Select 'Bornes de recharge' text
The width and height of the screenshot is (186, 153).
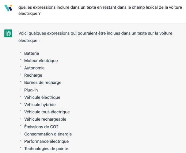coord(43,83)
